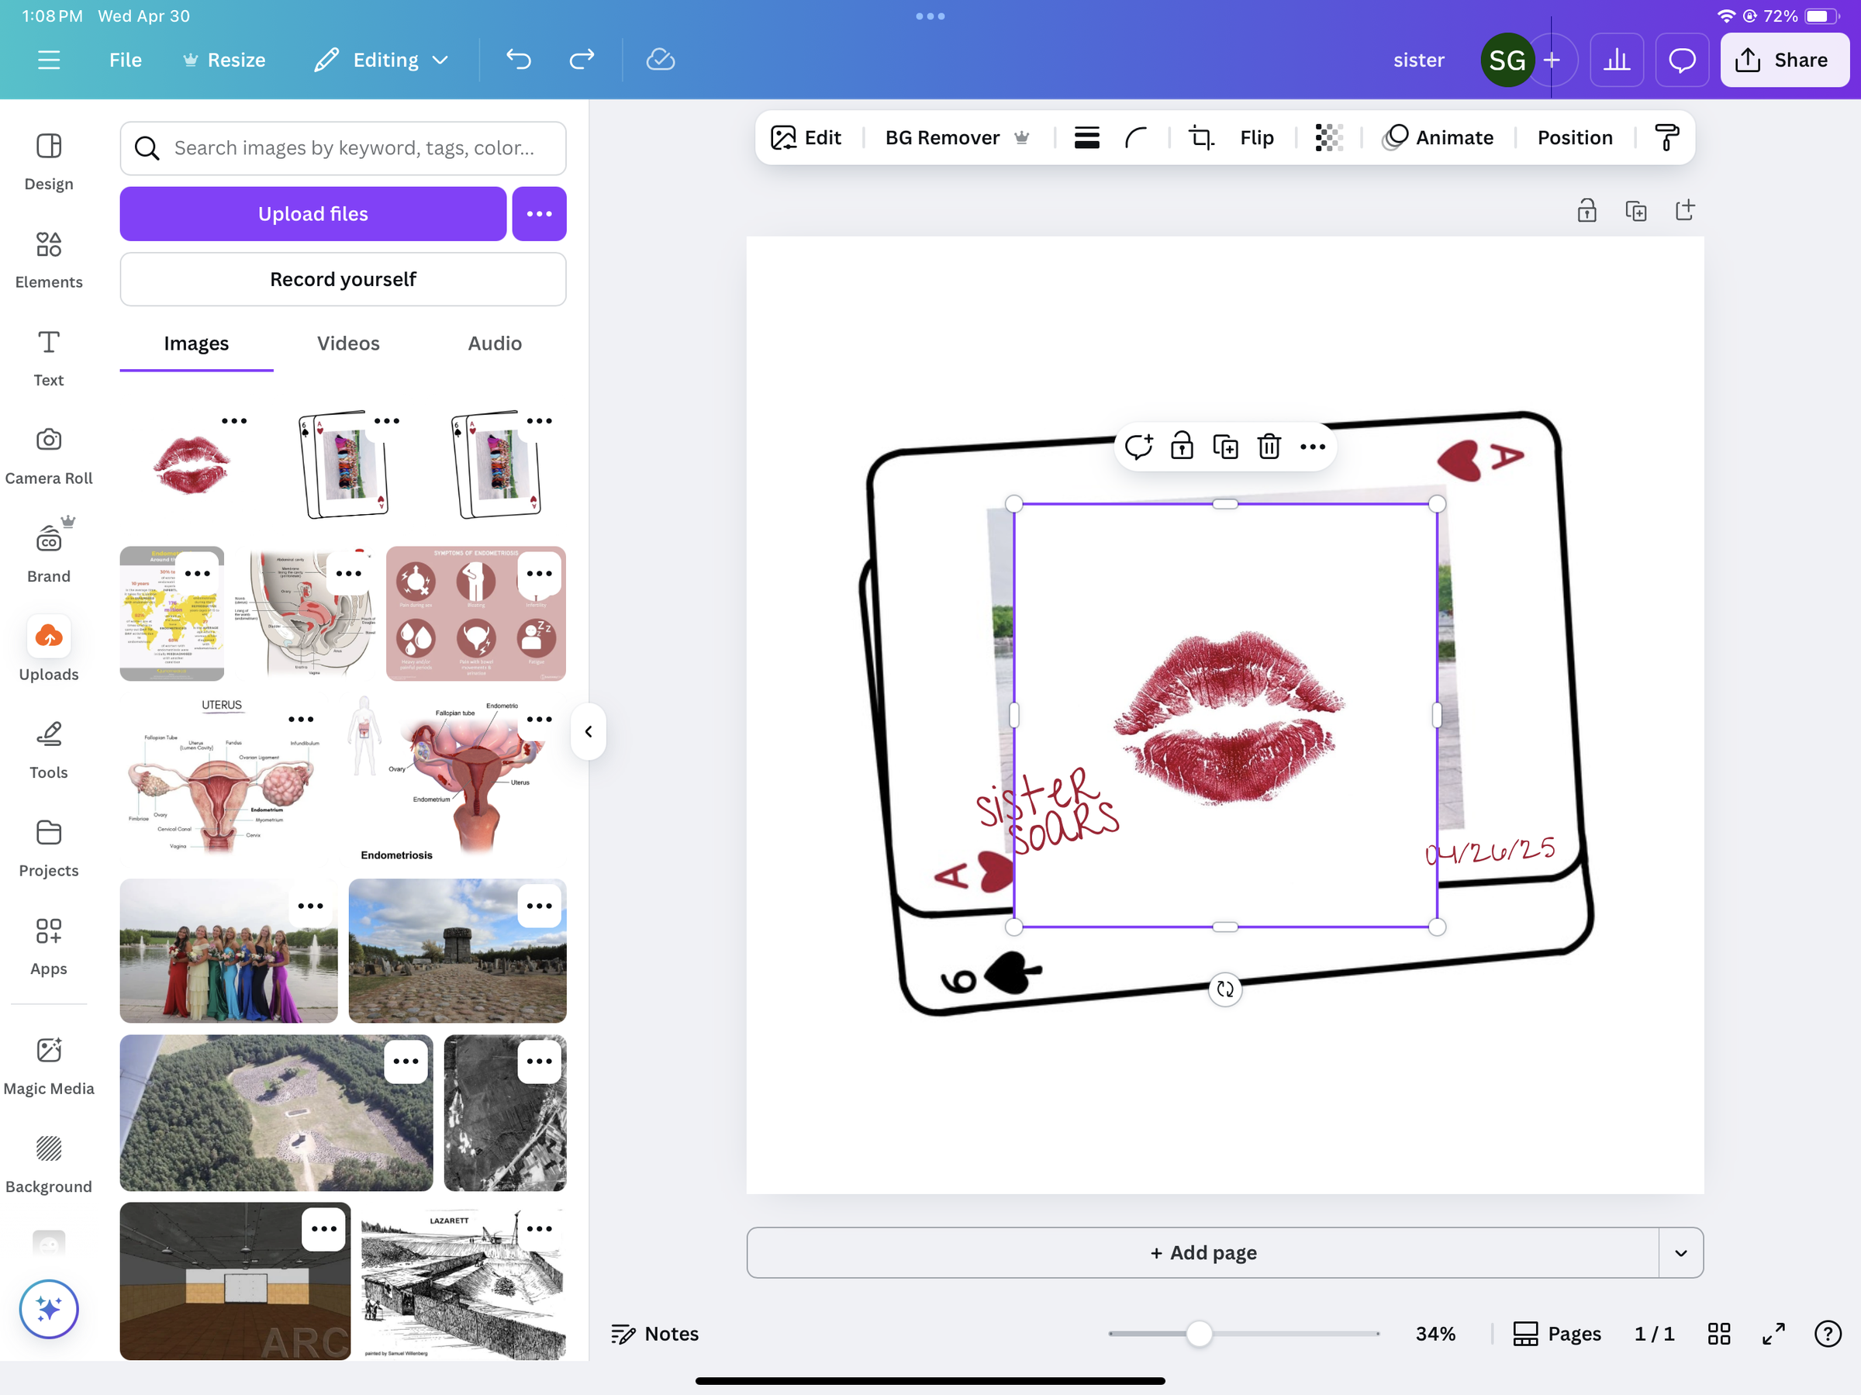This screenshot has width=1861, height=1395.
Task: Open options for LAZARETT sketch thumbnail
Action: point(539,1228)
